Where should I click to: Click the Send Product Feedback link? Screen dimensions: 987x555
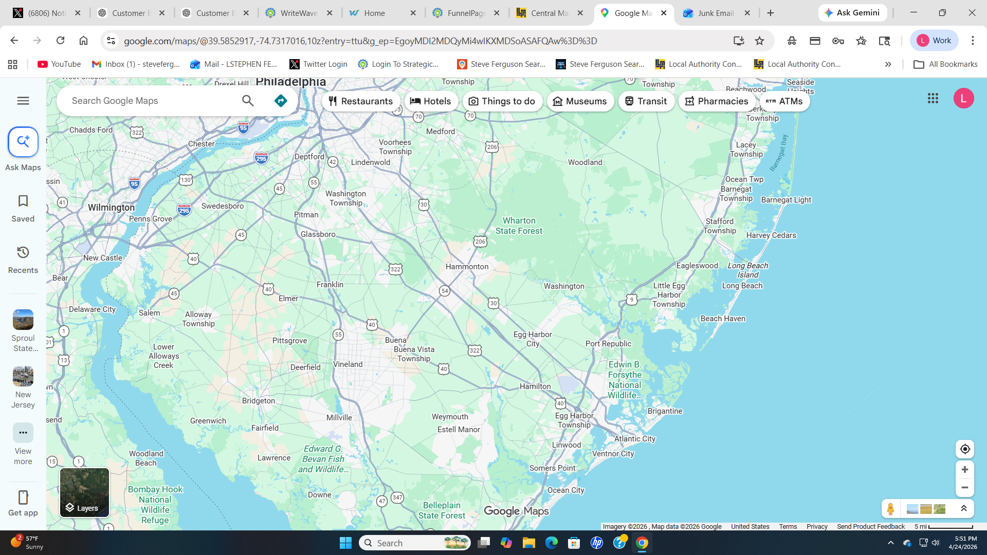pos(870,527)
